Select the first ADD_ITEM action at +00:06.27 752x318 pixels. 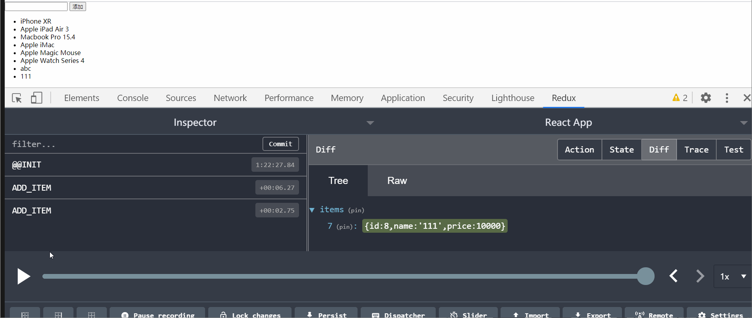click(x=156, y=187)
